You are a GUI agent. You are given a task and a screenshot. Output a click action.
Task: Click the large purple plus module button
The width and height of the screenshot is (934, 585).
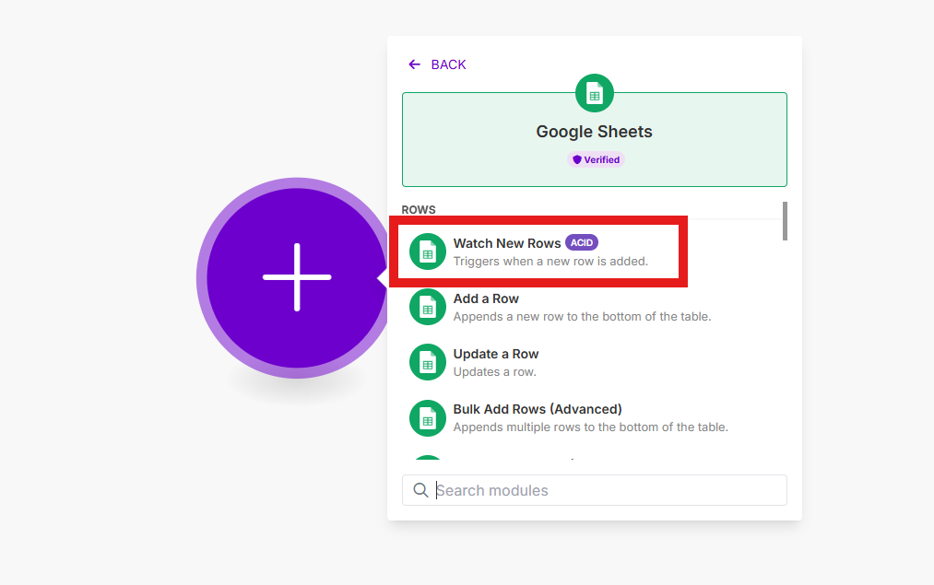click(x=297, y=277)
